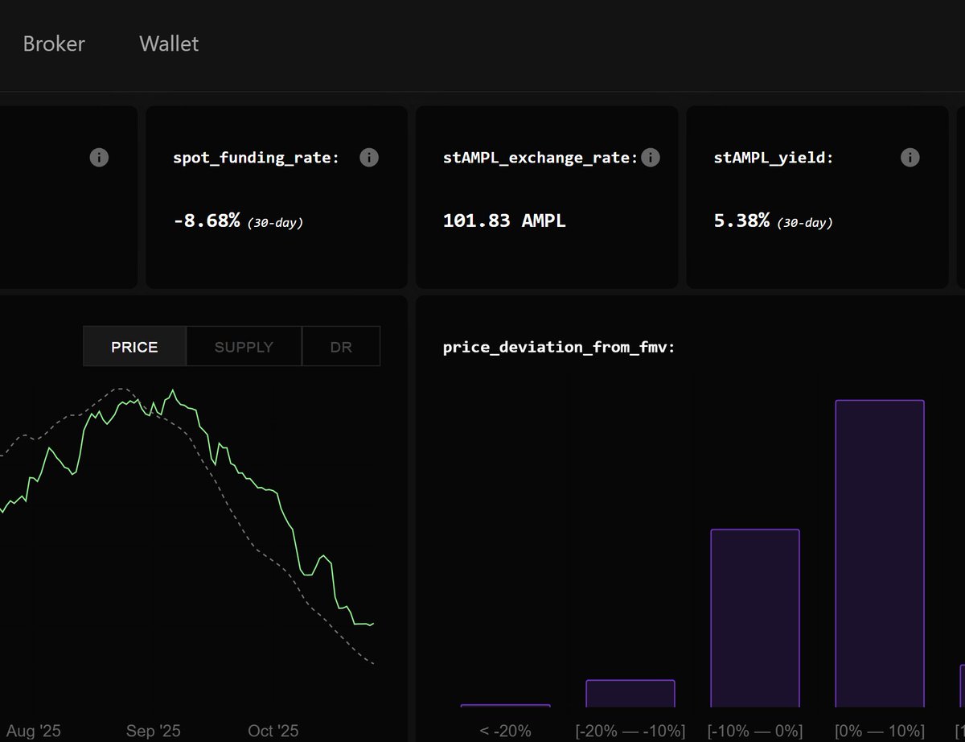Click the info icon beside price chart card
Image resolution: width=965 pixels, height=742 pixels.
99,157
